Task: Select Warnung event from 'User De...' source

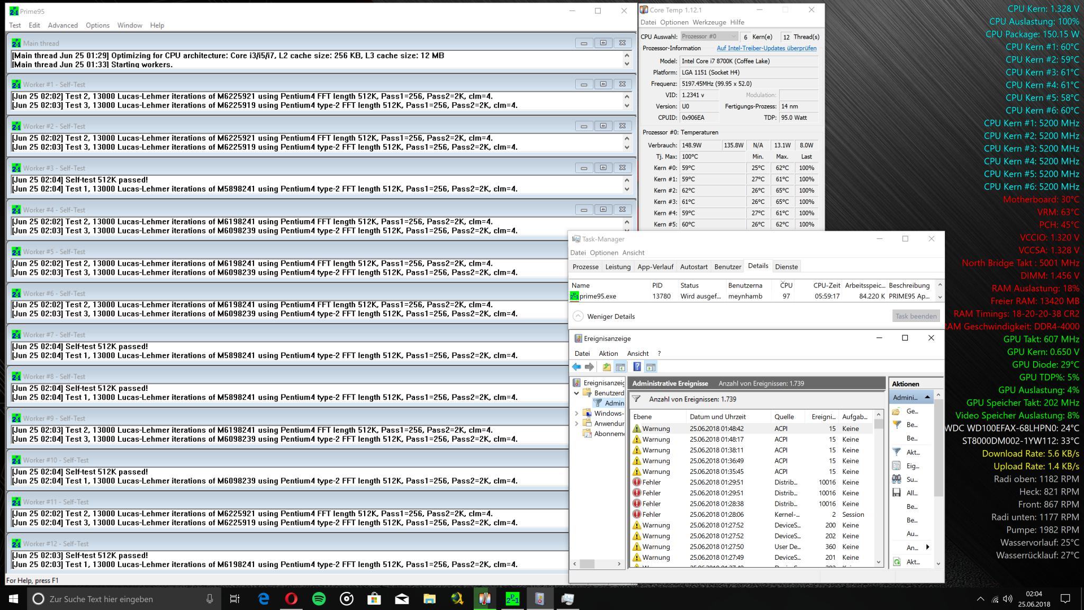Action: (752, 547)
